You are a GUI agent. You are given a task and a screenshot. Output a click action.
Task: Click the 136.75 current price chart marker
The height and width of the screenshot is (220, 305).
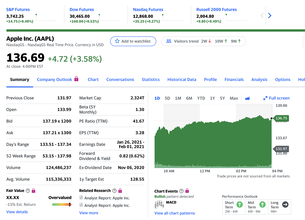click(281, 118)
